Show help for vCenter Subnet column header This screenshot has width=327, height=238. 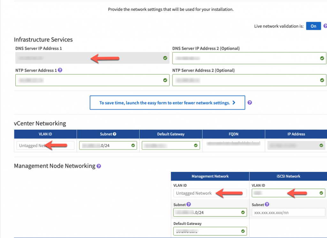[x=115, y=134]
